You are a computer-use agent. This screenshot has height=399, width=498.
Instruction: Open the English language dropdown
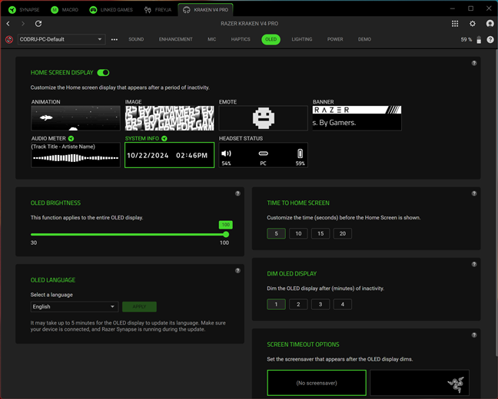[75, 307]
